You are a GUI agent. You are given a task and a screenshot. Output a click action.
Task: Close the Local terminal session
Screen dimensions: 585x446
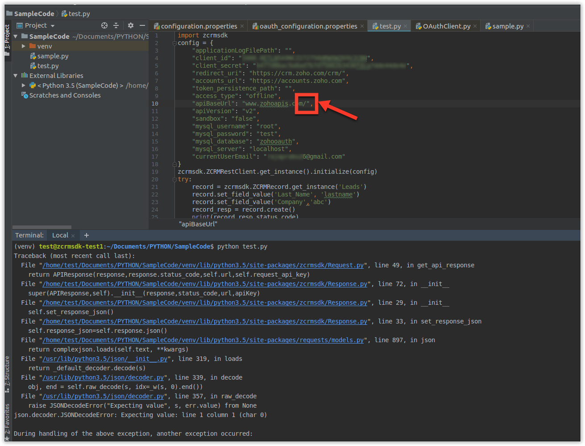coord(74,235)
